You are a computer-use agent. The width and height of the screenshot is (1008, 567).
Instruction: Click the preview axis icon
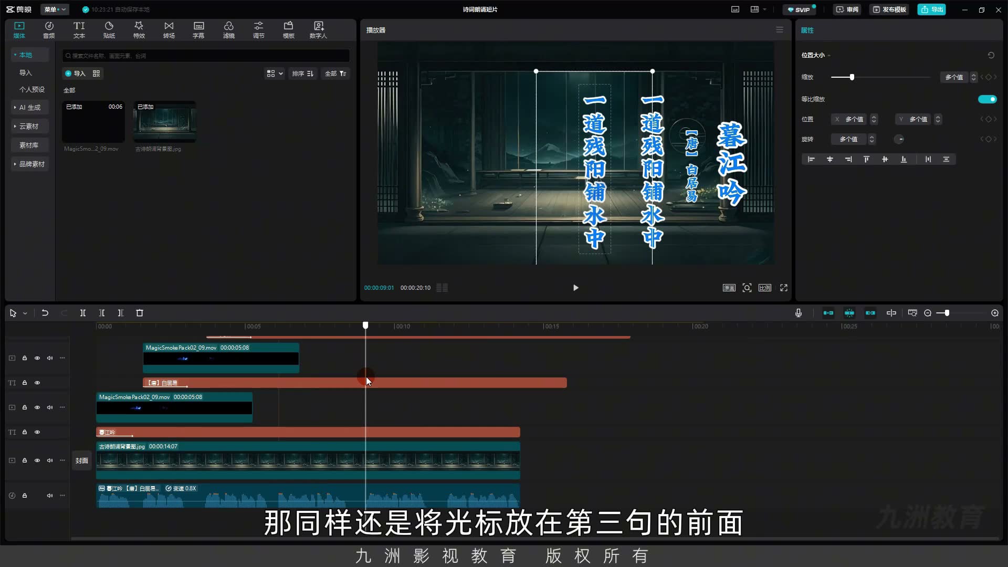click(x=891, y=313)
